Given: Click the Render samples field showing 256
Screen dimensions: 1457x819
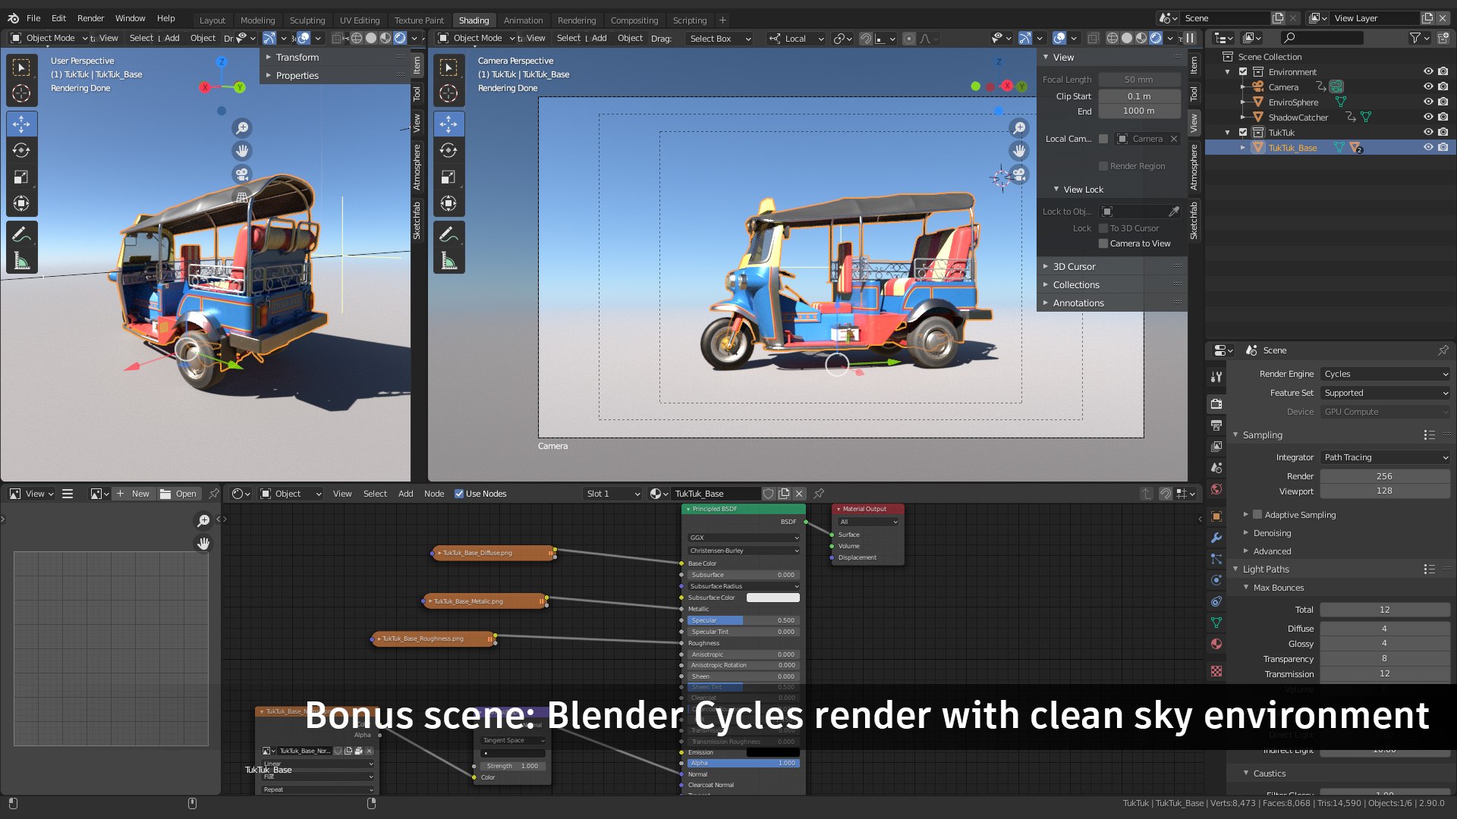Looking at the screenshot, I should point(1385,476).
